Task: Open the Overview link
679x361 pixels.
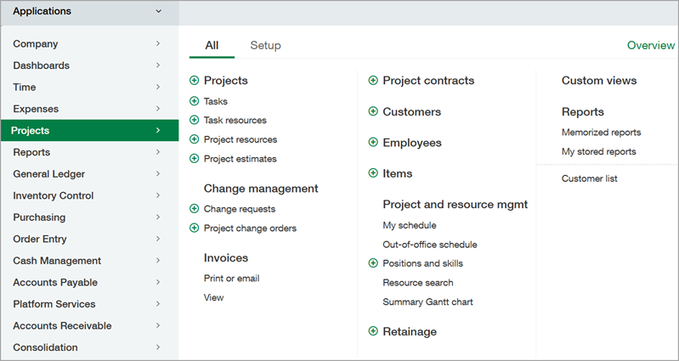Action: tap(650, 45)
